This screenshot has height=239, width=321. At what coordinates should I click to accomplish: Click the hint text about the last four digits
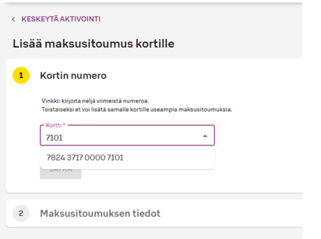[x=95, y=101]
